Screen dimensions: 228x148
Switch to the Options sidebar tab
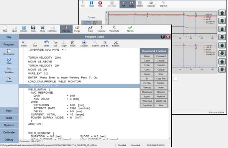(x=9, y=125)
